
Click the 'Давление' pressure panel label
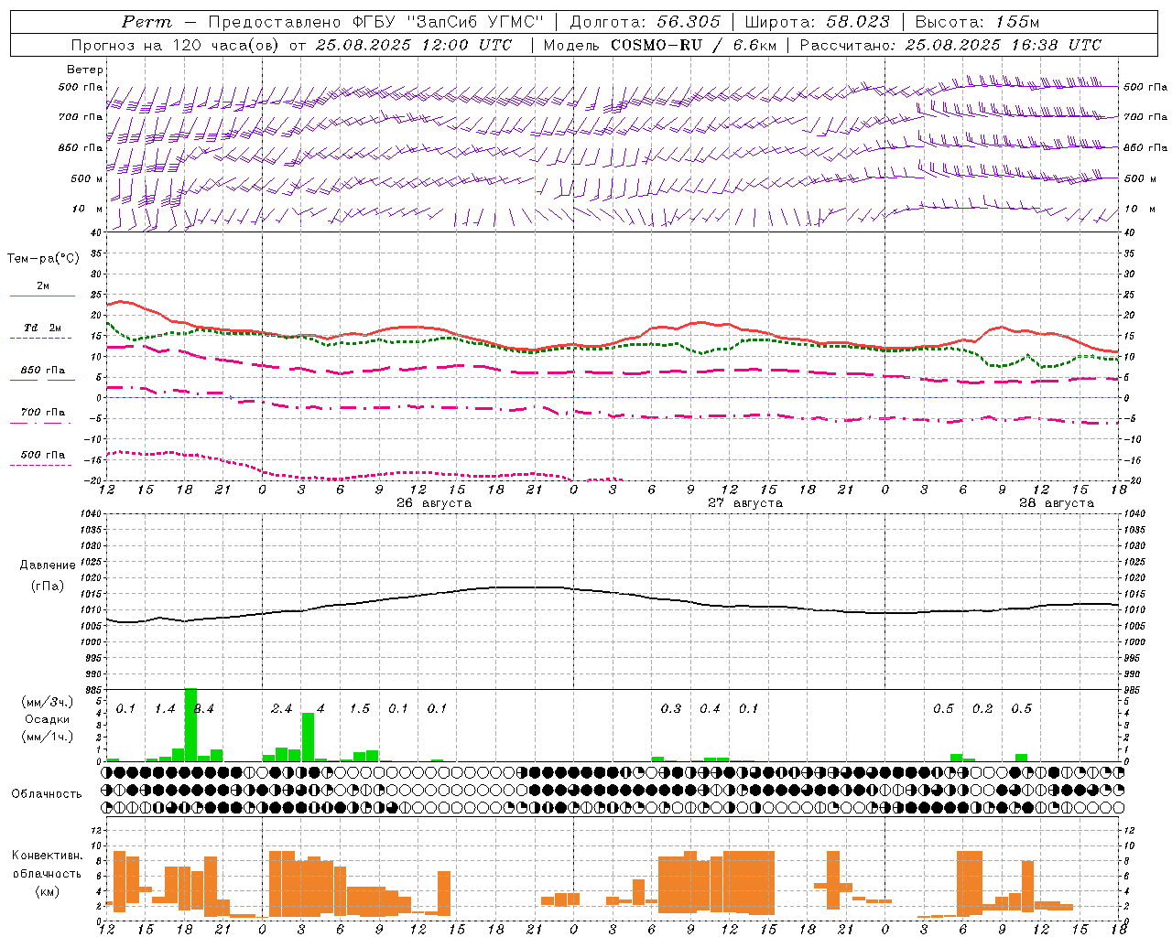click(48, 565)
